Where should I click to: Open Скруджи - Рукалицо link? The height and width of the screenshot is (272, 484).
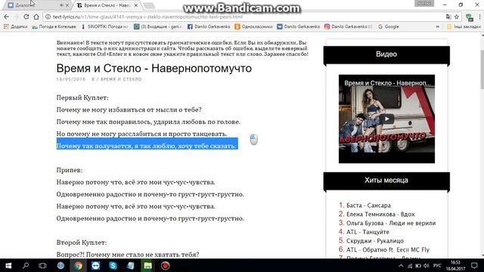tap(375, 241)
